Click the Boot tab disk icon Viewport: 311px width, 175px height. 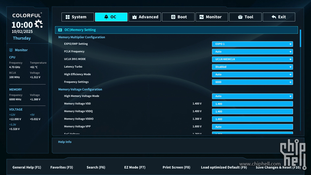(173, 17)
